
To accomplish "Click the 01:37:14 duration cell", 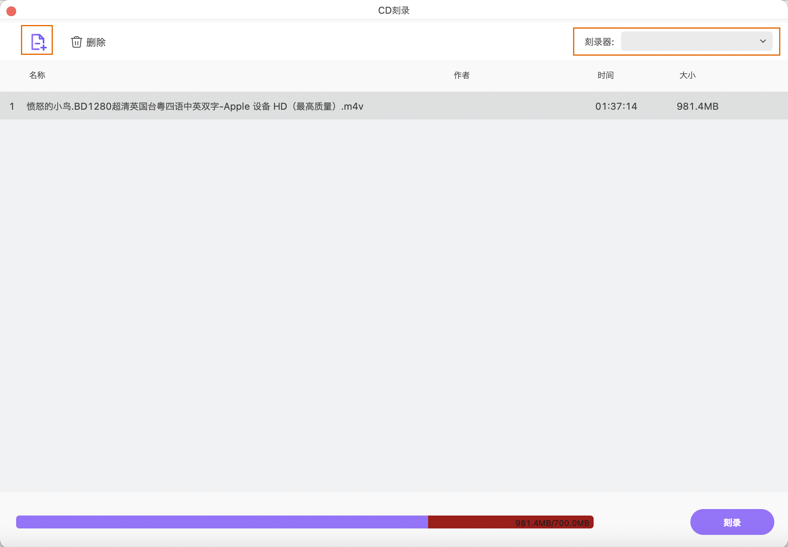I will click(x=616, y=106).
